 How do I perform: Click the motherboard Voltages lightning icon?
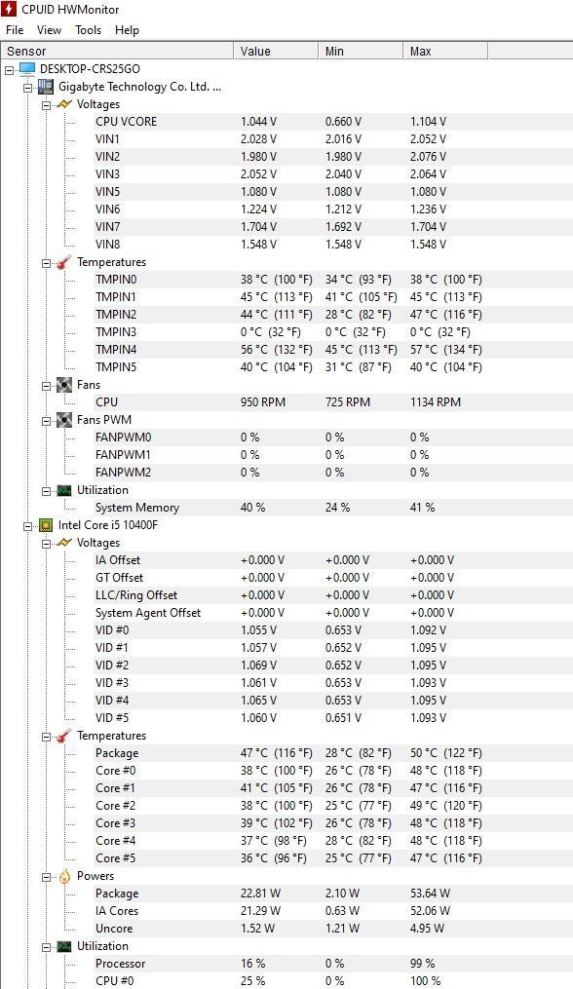point(64,104)
